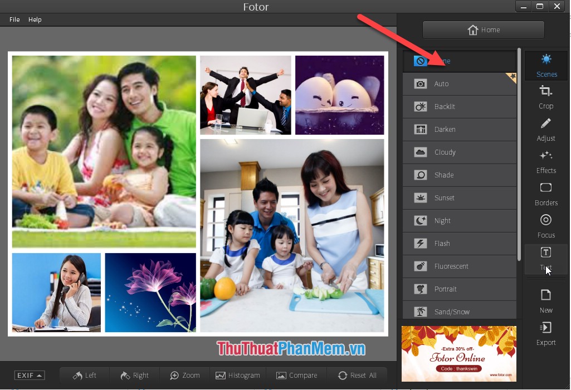Activate the Zoom tool
The height and width of the screenshot is (390, 571).
(184, 375)
